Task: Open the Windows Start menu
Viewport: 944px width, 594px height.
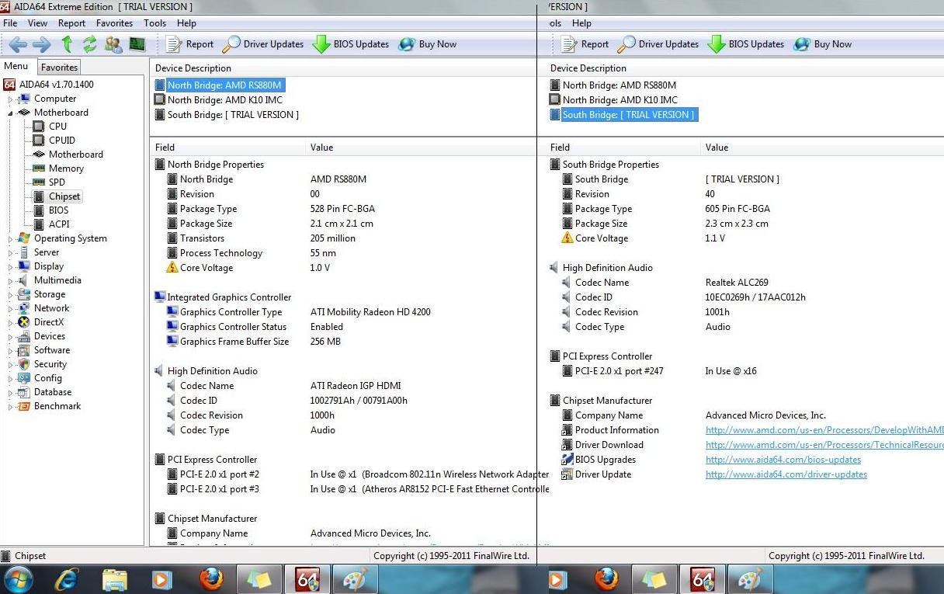Action: tap(18, 579)
